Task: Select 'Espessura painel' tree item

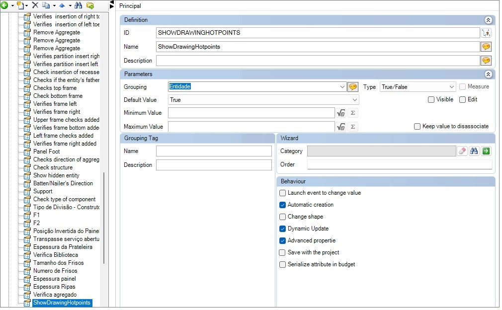Action: (55, 279)
